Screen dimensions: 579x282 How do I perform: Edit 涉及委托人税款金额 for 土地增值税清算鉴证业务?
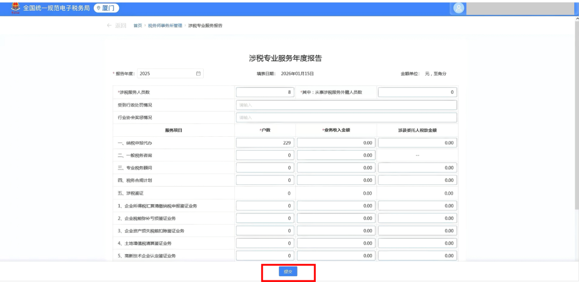[x=417, y=243]
